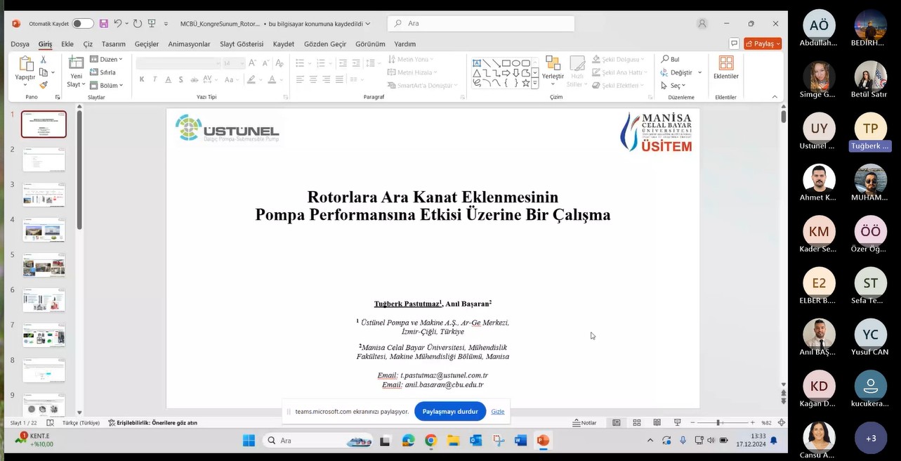Click the purple save icon
Viewport: 901px width, 461px height.
coord(104,23)
